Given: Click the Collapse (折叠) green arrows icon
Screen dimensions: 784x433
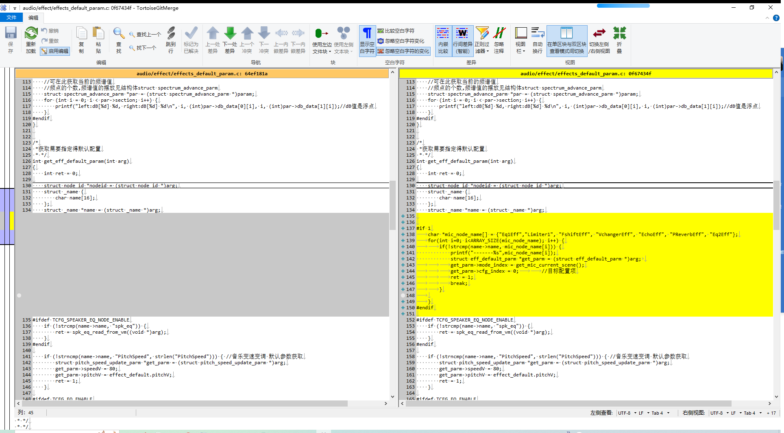Looking at the screenshot, I should (x=619, y=39).
